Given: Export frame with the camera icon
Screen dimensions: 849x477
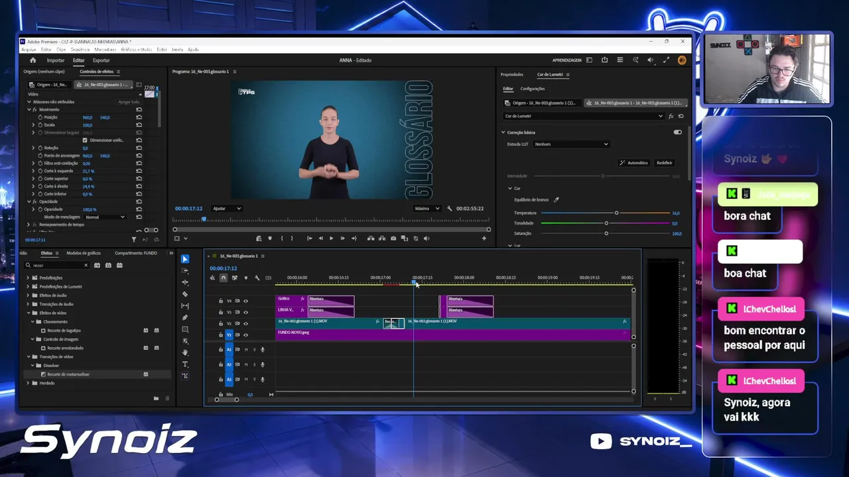Looking at the screenshot, I should tap(393, 238).
